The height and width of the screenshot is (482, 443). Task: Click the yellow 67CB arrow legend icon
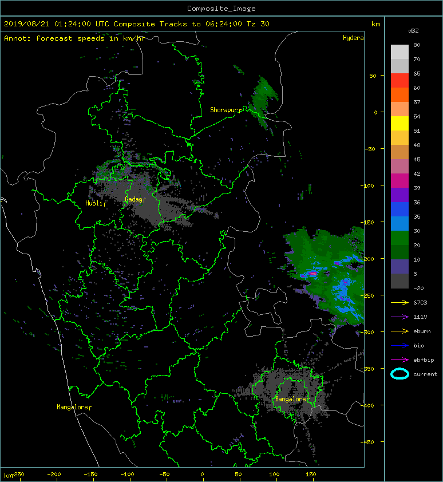[400, 302]
